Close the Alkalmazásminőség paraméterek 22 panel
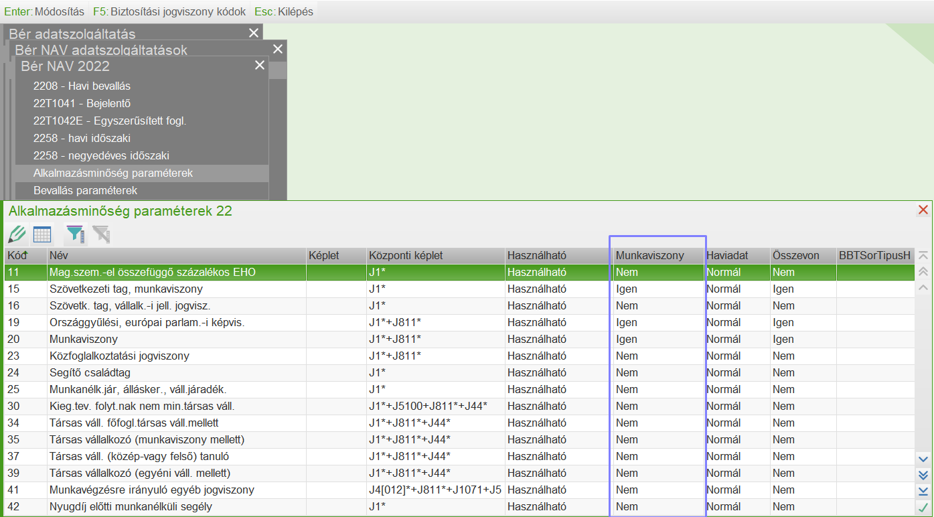 [923, 210]
